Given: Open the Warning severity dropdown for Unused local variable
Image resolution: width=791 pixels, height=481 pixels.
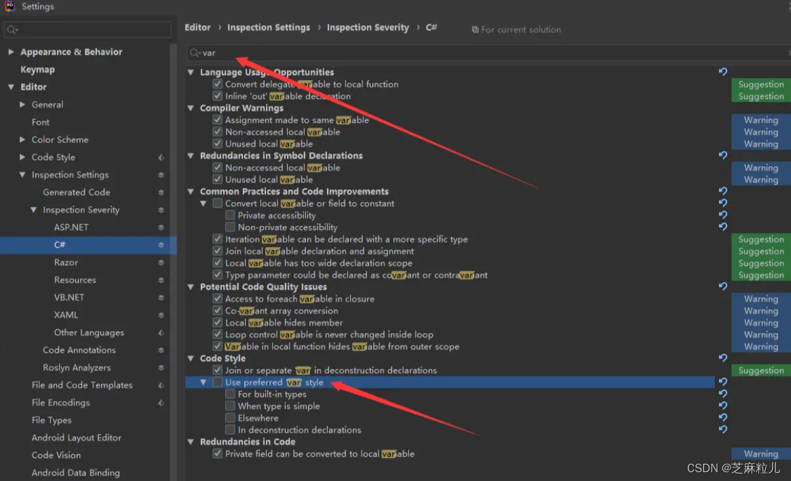Looking at the screenshot, I should pyautogui.click(x=760, y=143).
